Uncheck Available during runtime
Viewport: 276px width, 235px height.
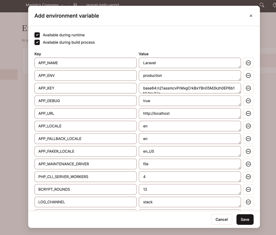pyautogui.click(x=37, y=35)
